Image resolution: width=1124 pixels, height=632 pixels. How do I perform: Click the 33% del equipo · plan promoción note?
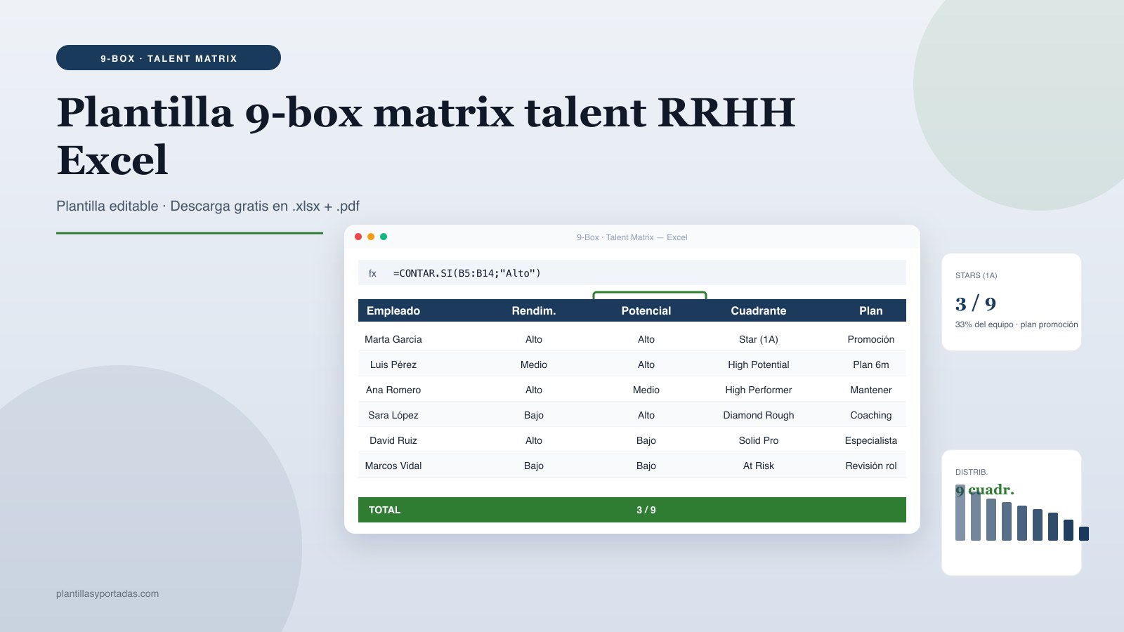point(1017,324)
